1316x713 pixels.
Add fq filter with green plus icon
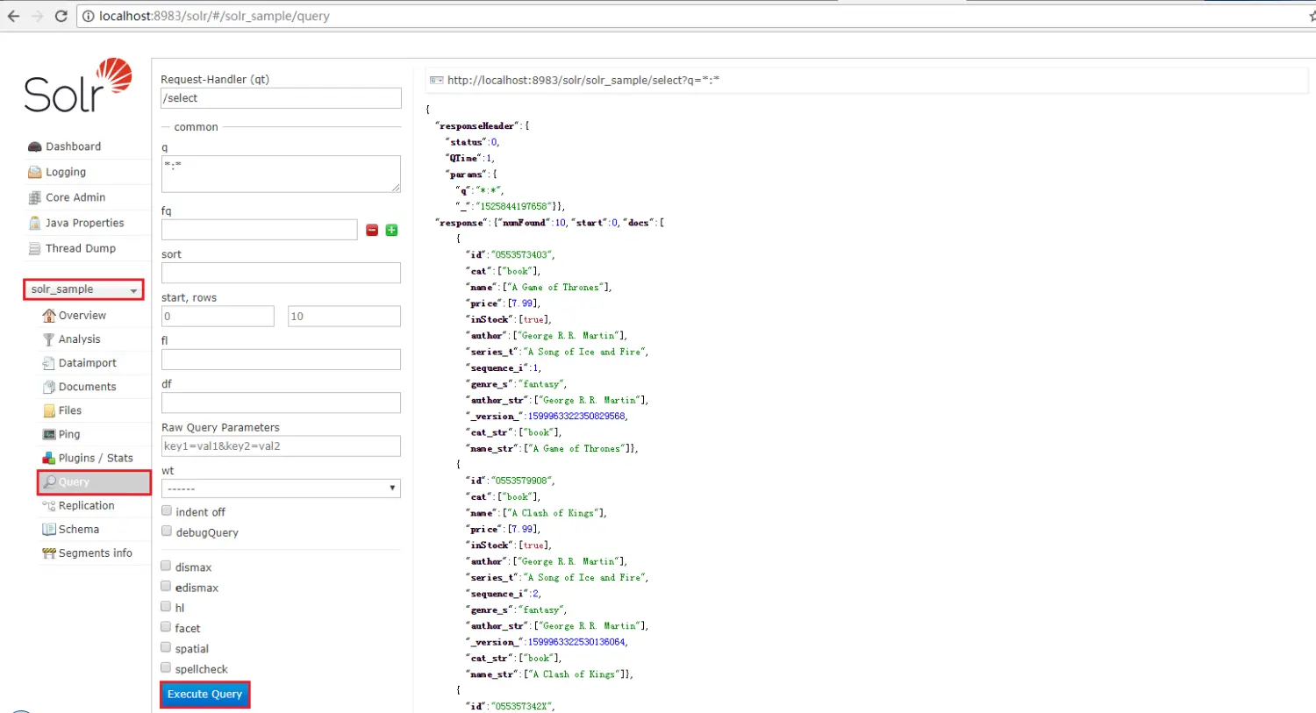coord(391,230)
